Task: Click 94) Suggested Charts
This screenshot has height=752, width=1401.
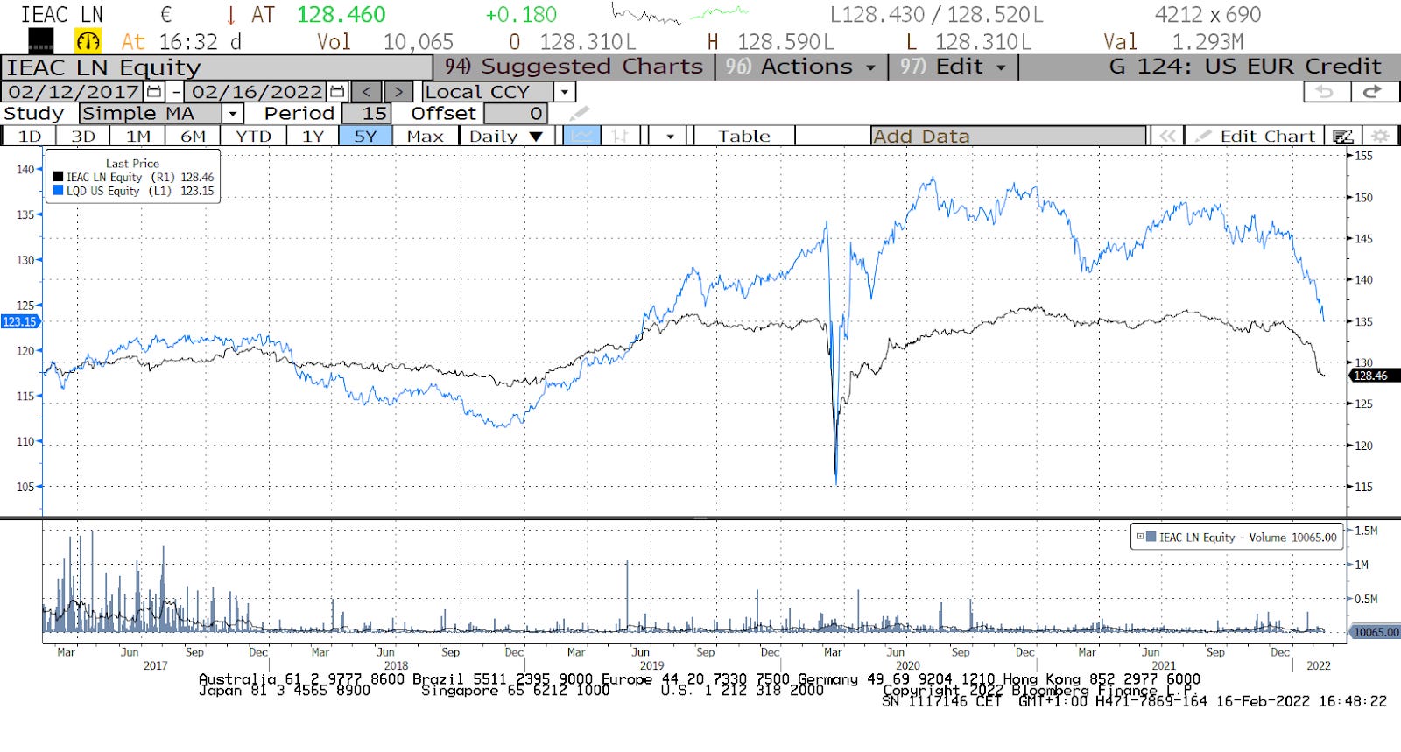Action: pyautogui.click(x=574, y=67)
